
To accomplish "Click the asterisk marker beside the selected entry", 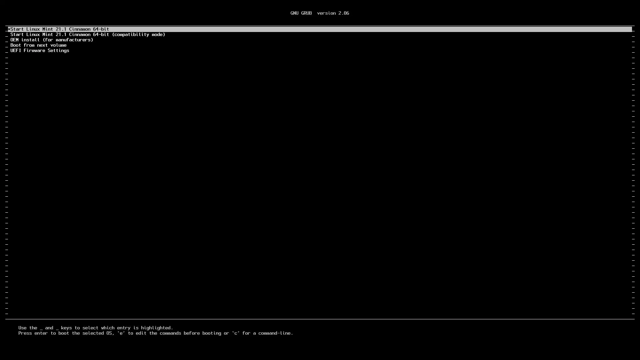I will [x=9, y=29].
